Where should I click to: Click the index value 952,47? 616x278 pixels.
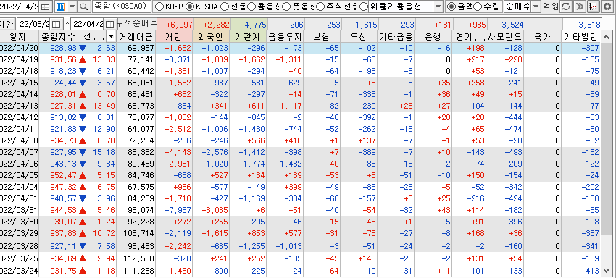[64, 174]
